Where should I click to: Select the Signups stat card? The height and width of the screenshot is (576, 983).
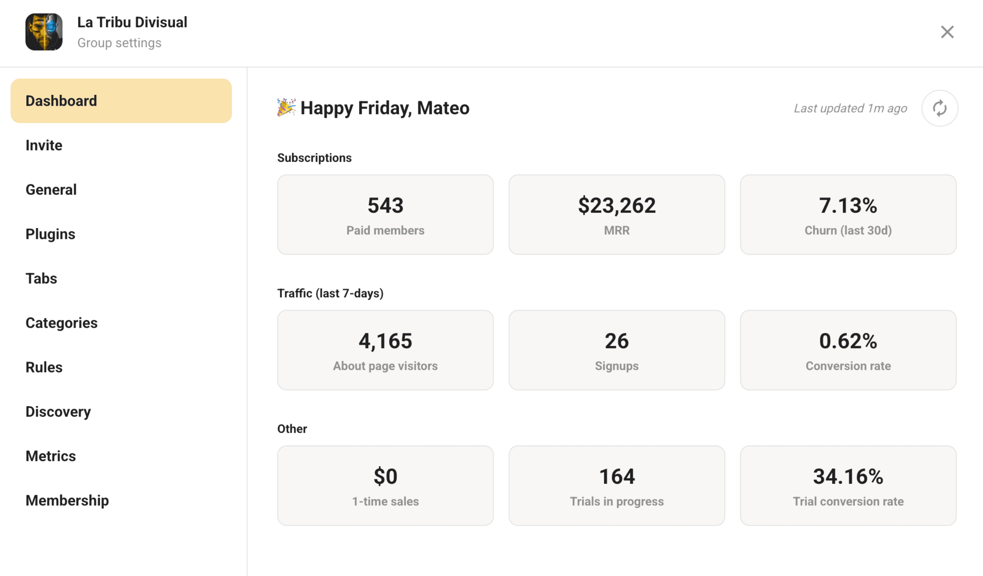(x=616, y=350)
